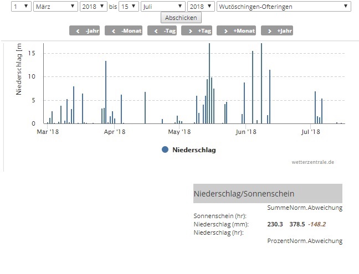
Task: Click the wetterzentrale.de credit link
Action: tap(313, 162)
